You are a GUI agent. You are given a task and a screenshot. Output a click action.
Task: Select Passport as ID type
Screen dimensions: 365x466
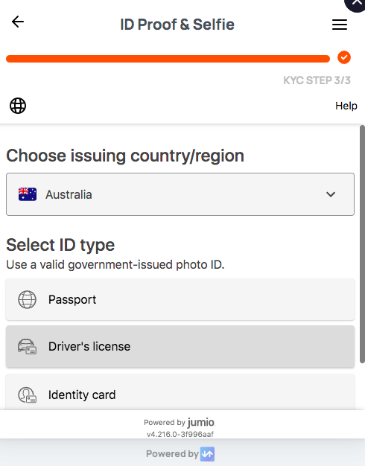(x=180, y=299)
